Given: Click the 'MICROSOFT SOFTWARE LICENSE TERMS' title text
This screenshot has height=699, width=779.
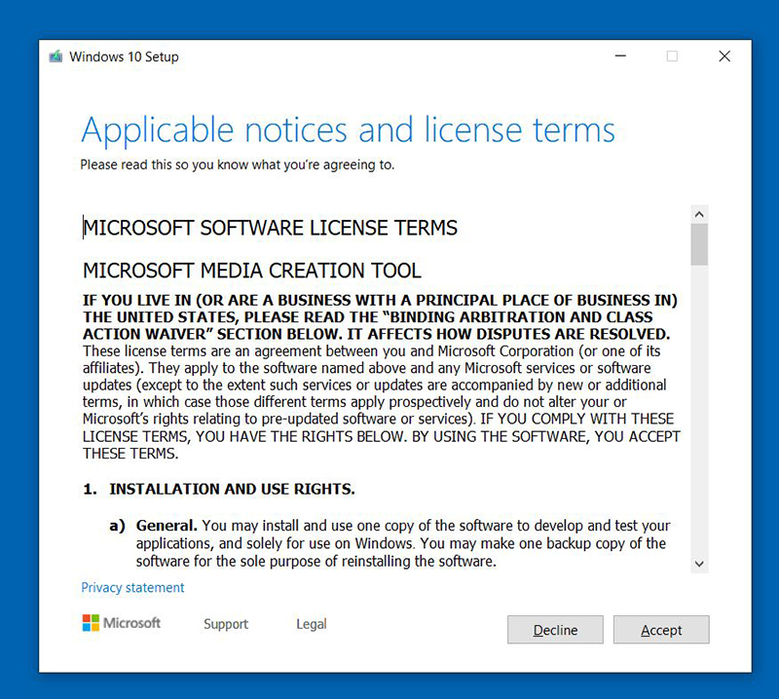Looking at the screenshot, I should point(270,229).
